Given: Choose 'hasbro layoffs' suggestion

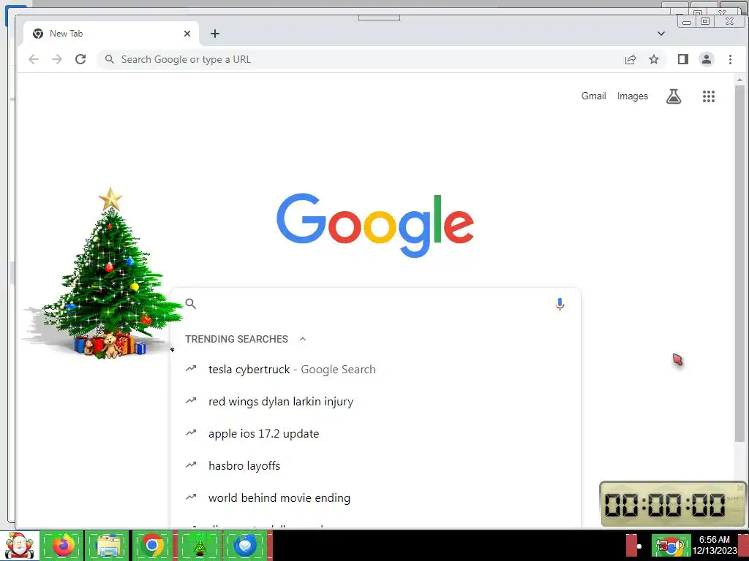Looking at the screenshot, I should pos(375,465).
